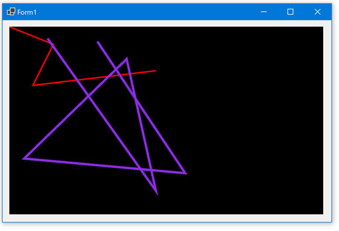Click the red polyline's upper bend vertex

(x=53, y=44)
